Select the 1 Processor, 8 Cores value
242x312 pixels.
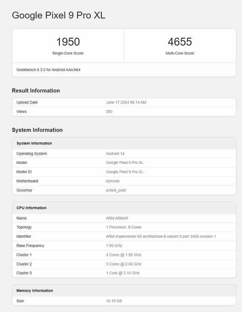[x=123, y=227]
